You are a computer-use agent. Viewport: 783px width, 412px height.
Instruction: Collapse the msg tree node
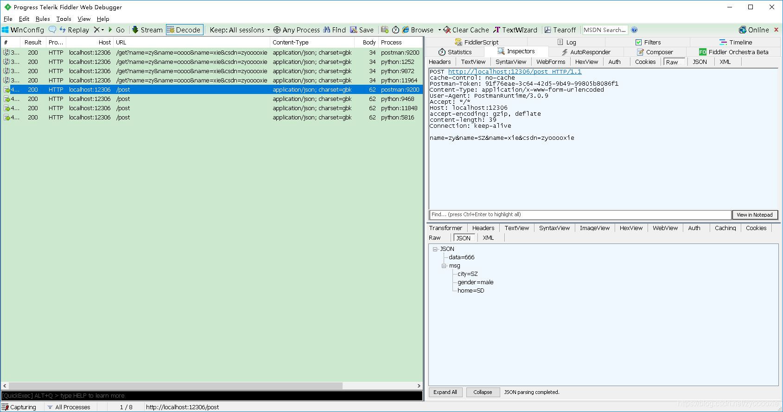click(444, 266)
